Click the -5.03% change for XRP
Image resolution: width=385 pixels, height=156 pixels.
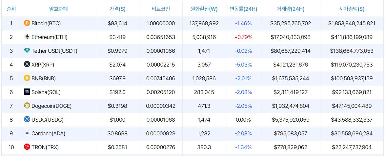tap(243, 65)
